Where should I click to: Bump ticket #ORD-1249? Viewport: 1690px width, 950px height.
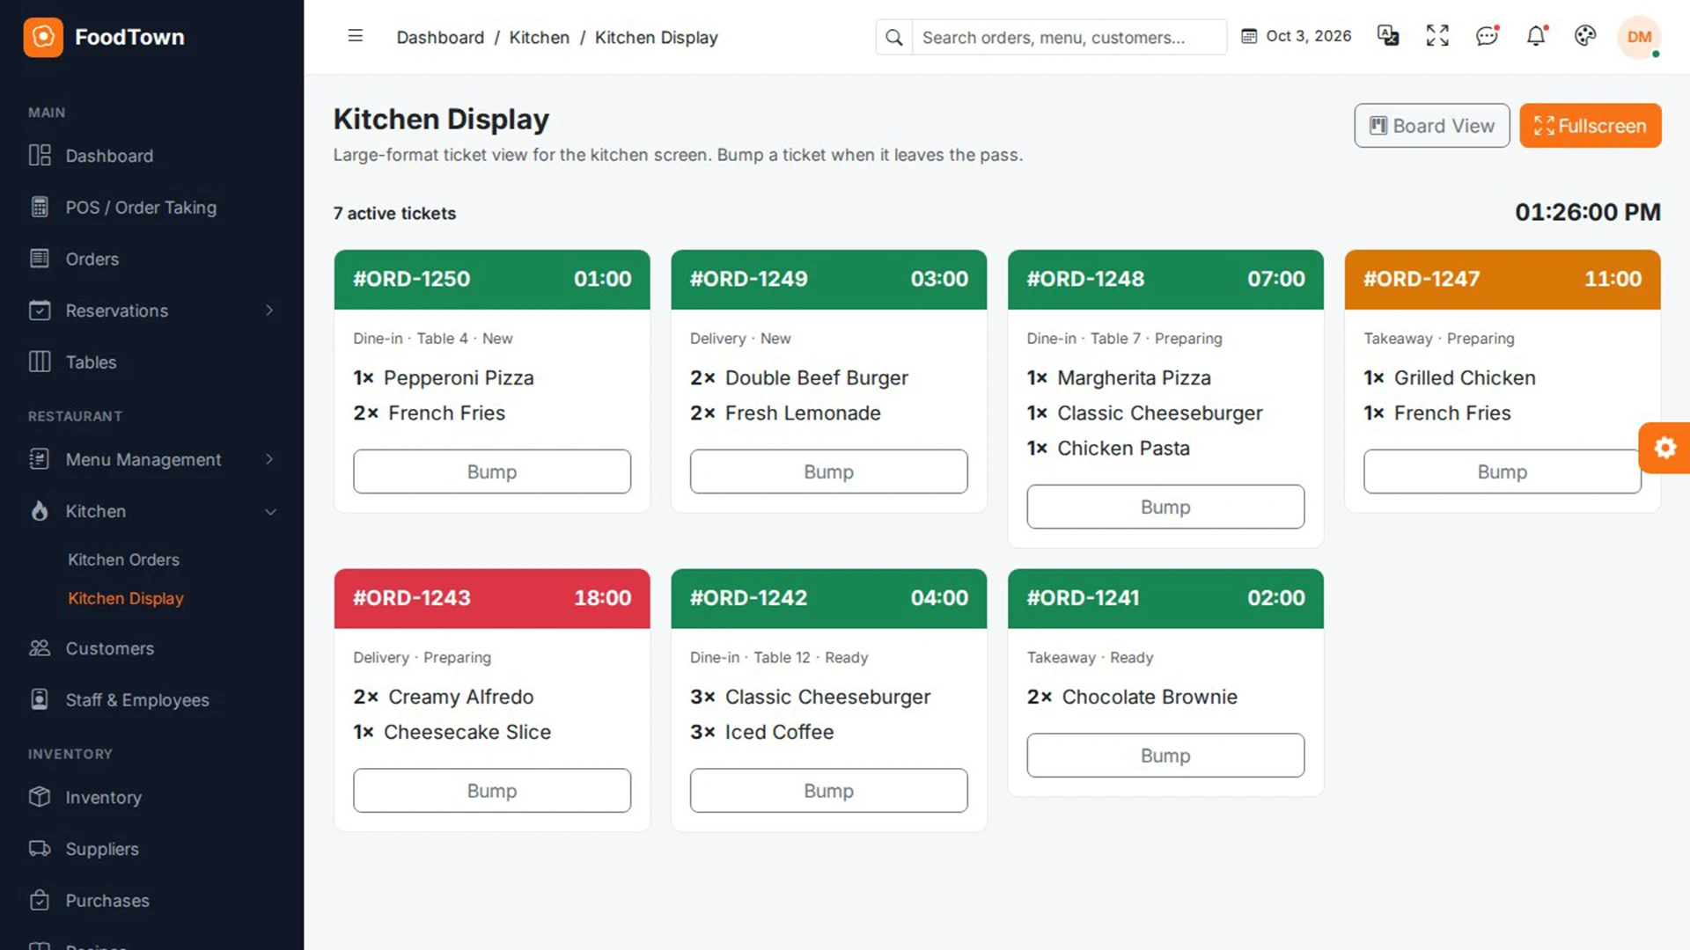pyautogui.click(x=828, y=471)
